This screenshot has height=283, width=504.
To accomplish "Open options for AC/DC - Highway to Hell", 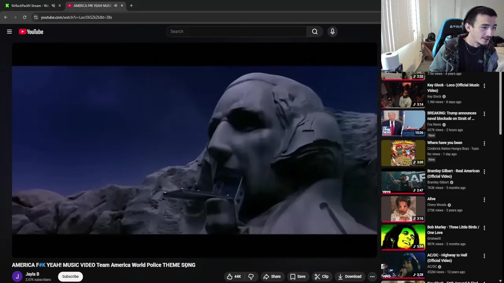I will point(484,255).
